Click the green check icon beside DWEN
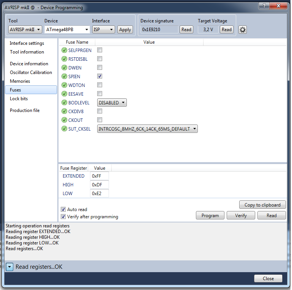Screen dimensions: 292x290 [64, 68]
